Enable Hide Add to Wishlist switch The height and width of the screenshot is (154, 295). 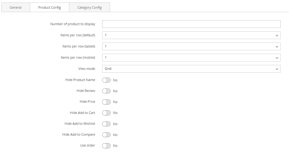point(106,124)
